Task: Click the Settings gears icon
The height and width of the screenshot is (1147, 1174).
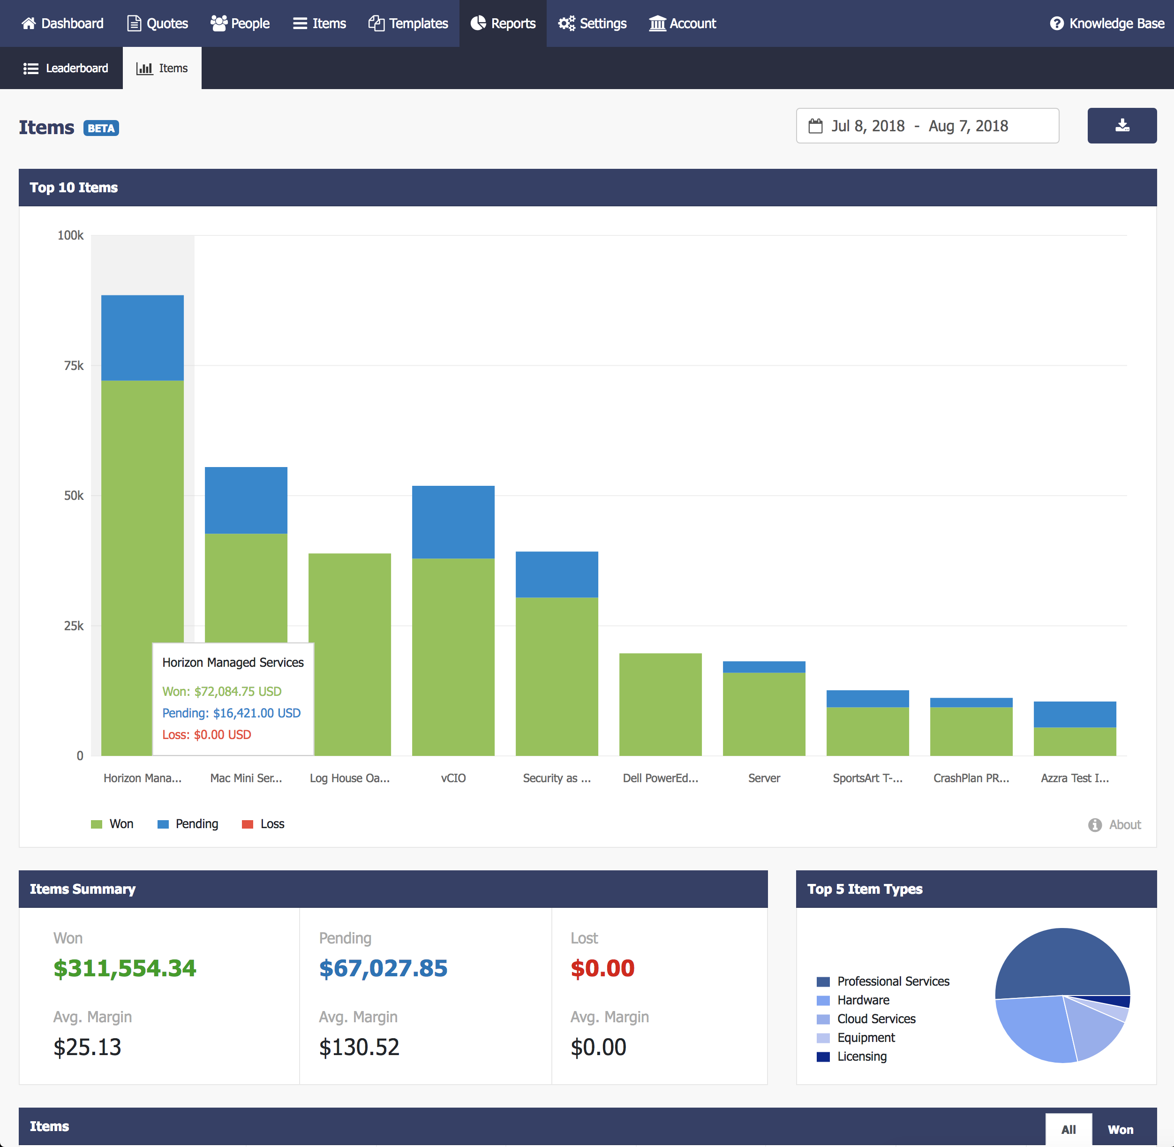Action: tap(566, 23)
